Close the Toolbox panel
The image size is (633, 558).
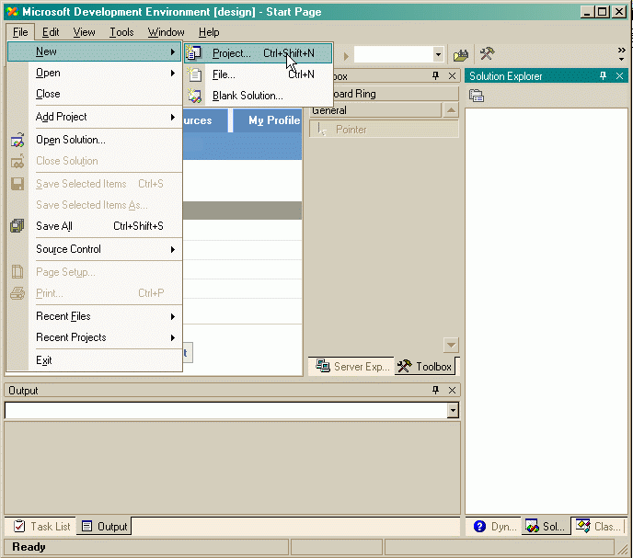click(452, 76)
